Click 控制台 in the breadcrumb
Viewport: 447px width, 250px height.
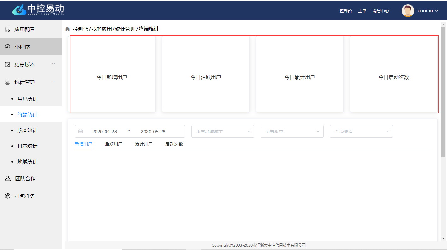81,29
